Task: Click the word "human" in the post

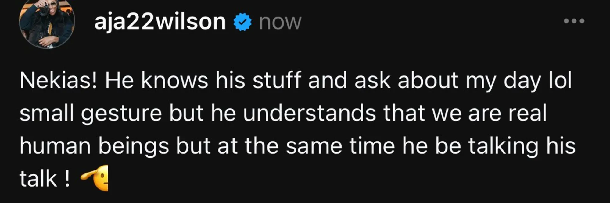Action: click(55, 146)
